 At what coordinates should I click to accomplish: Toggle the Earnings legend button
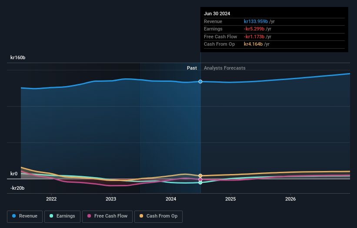[x=62, y=216]
